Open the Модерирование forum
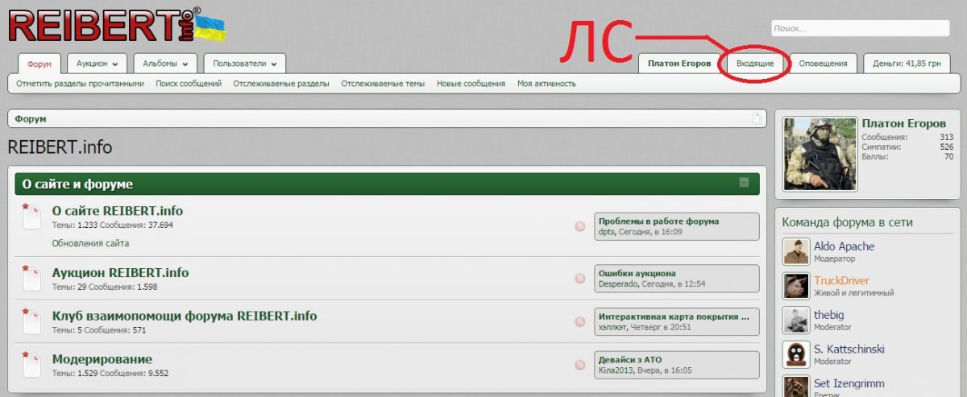 [x=102, y=359]
